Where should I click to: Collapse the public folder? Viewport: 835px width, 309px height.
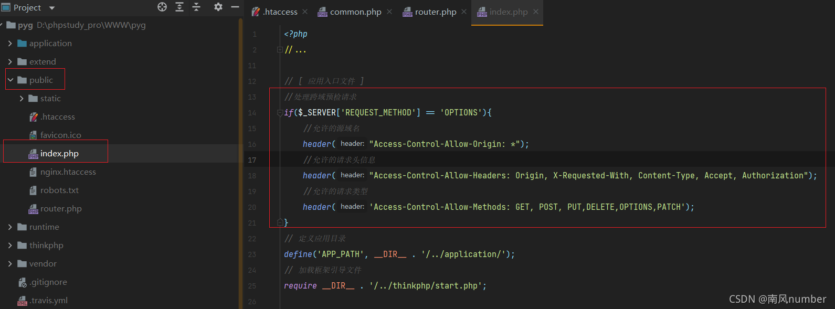point(10,80)
